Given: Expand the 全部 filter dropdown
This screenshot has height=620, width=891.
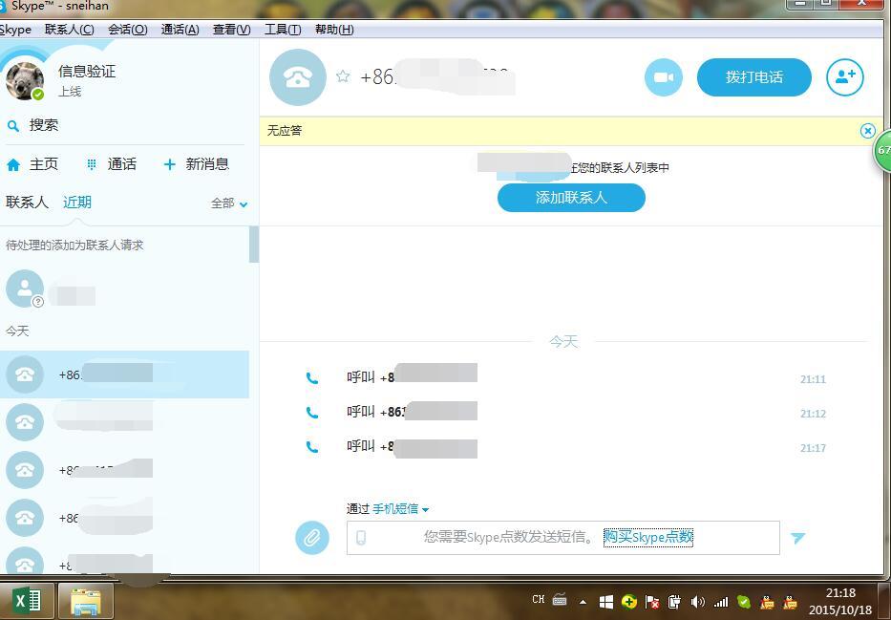Looking at the screenshot, I should tap(229, 203).
